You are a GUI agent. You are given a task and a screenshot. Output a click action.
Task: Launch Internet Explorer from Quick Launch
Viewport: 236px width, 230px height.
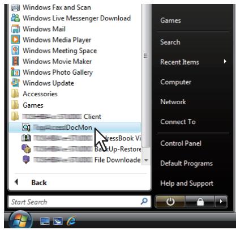(71, 221)
